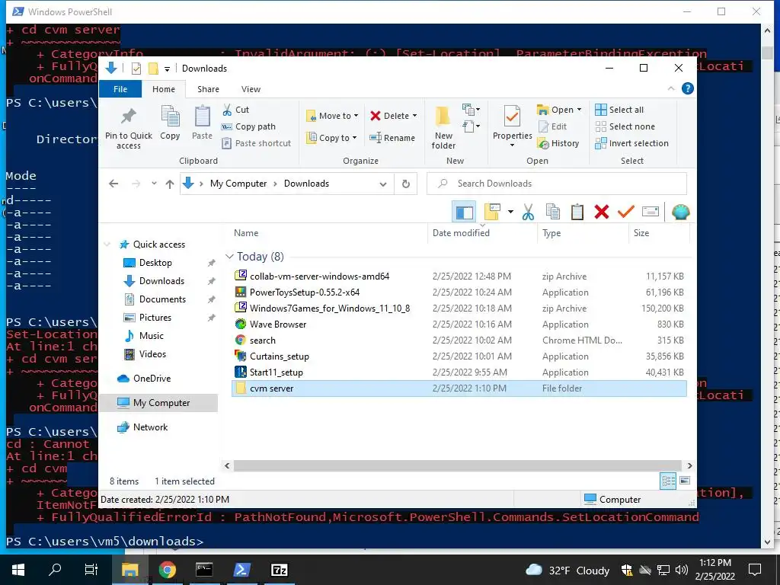Open the Move to dropdown
The height and width of the screenshot is (585, 780).
coord(332,116)
